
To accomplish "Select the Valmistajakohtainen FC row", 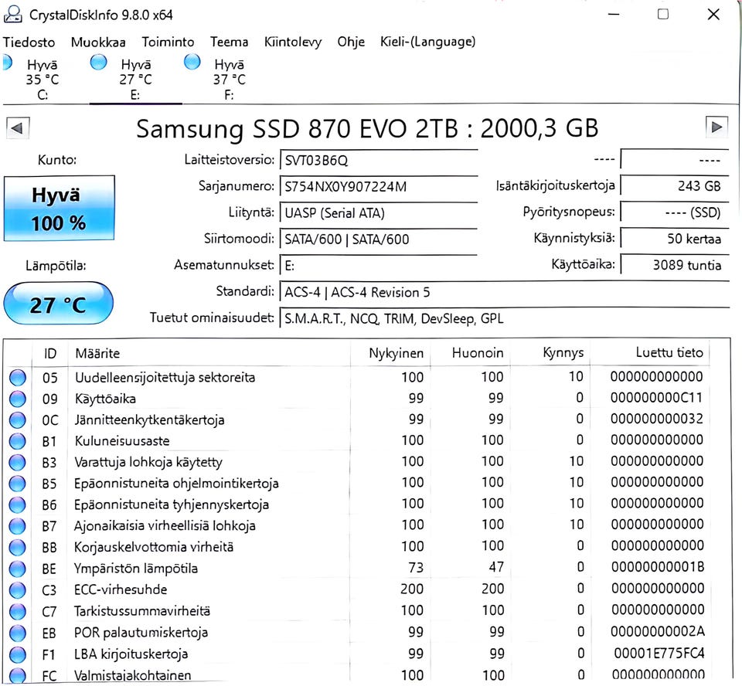I will pos(357,676).
